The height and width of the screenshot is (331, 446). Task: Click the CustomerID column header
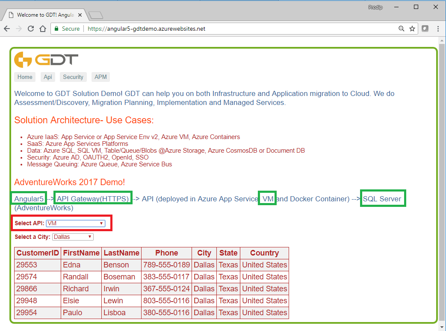(x=38, y=253)
